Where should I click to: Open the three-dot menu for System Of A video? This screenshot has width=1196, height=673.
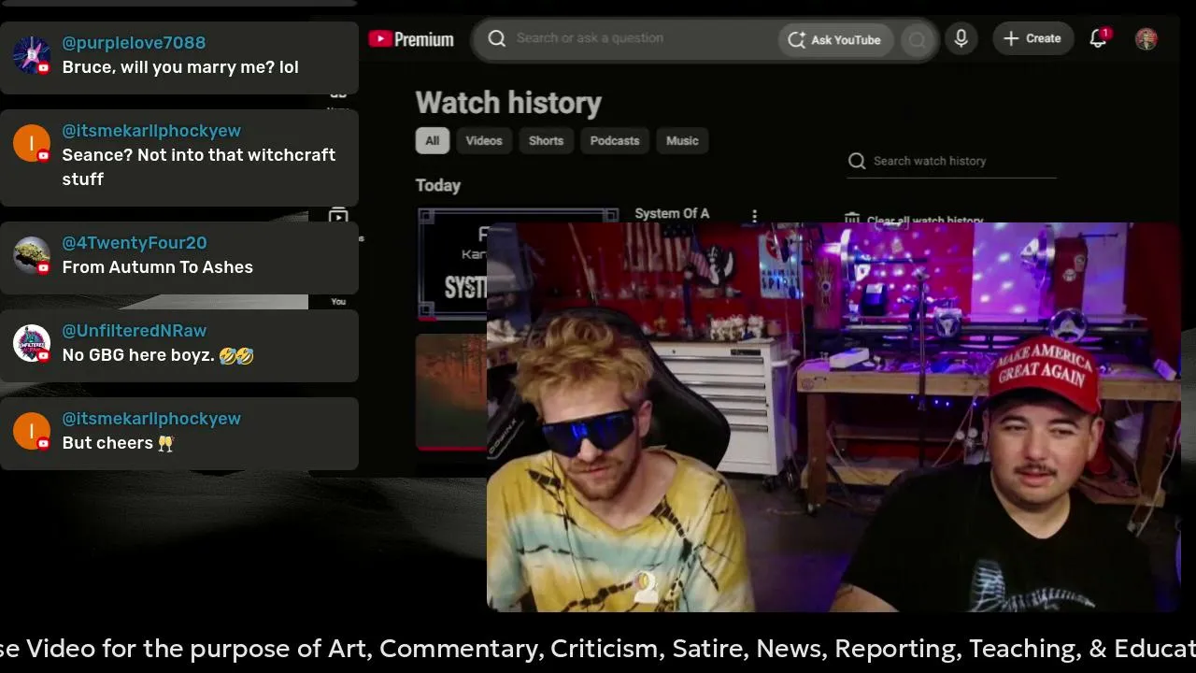click(754, 216)
